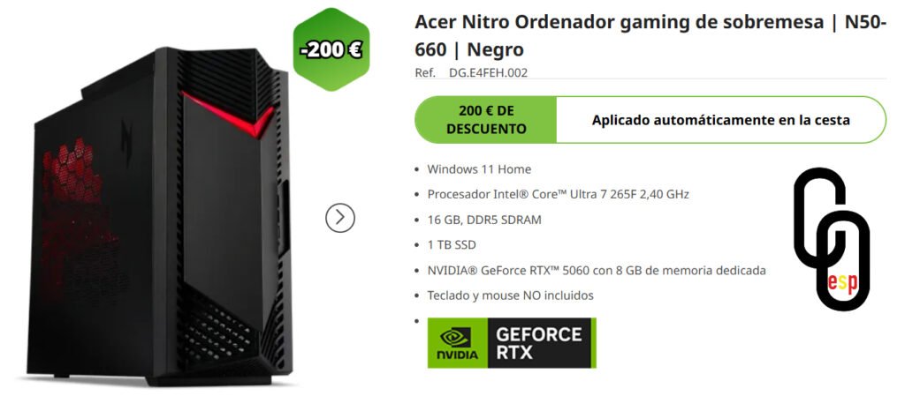Click the Windows 11 Home spec line
Screen dimensions: 905x396
tap(479, 169)
